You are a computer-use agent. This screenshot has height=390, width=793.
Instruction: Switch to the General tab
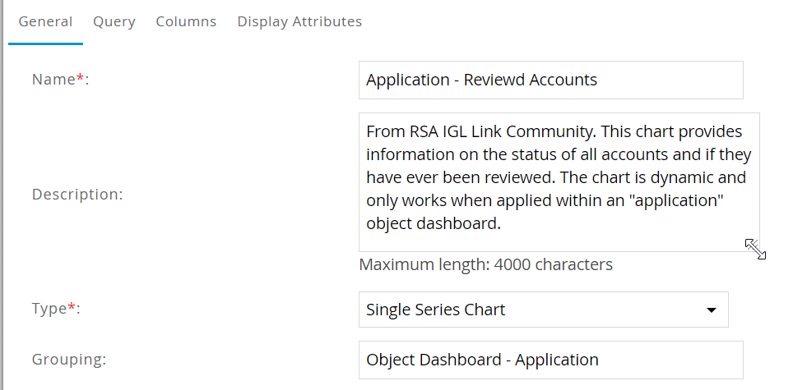(x=45, y=22)
